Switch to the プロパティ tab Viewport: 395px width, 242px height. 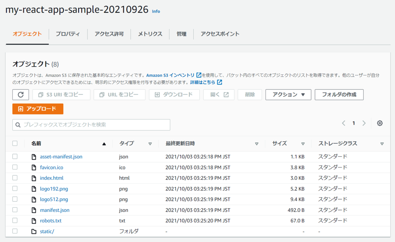pyautogui.click(x=67, y=34)
